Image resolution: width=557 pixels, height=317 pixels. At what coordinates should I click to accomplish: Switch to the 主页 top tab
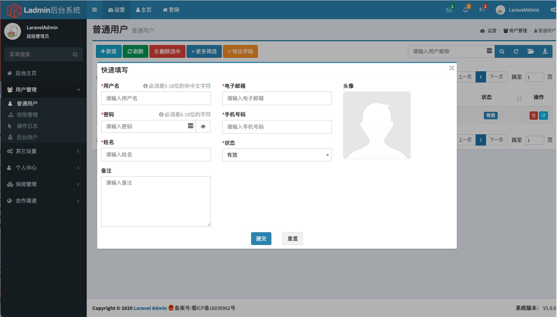[x=144, y=10]
